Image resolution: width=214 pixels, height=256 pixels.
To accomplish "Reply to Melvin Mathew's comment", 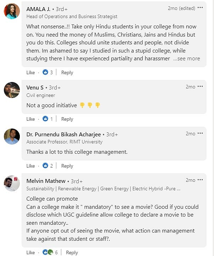I will [72, 252].
